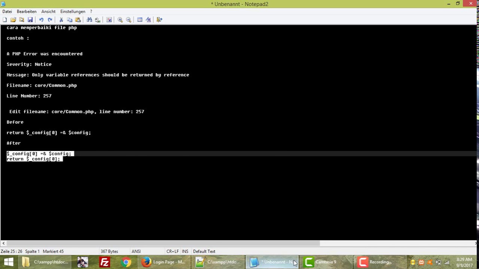Click the CR+LF line ending status entry
Screen dimensions: 479x269
point(173,251)
